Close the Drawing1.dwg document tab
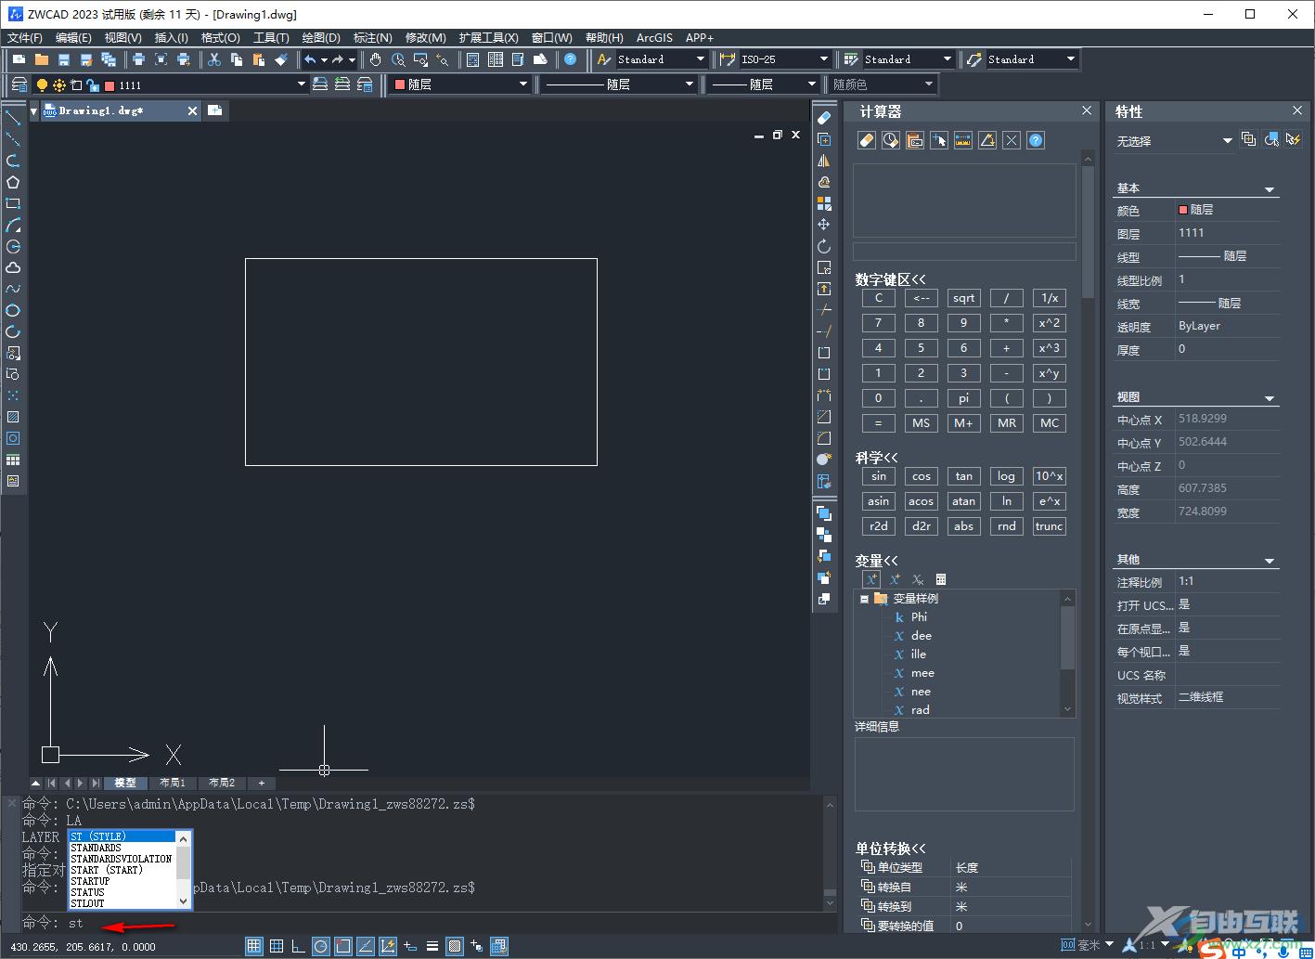Viewport: 1315px width, 959px height. pyautogui.click(x=193, y=110)
